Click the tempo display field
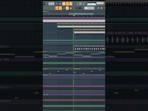The height and width of the screenshot is (111, 148). point(51,4)
